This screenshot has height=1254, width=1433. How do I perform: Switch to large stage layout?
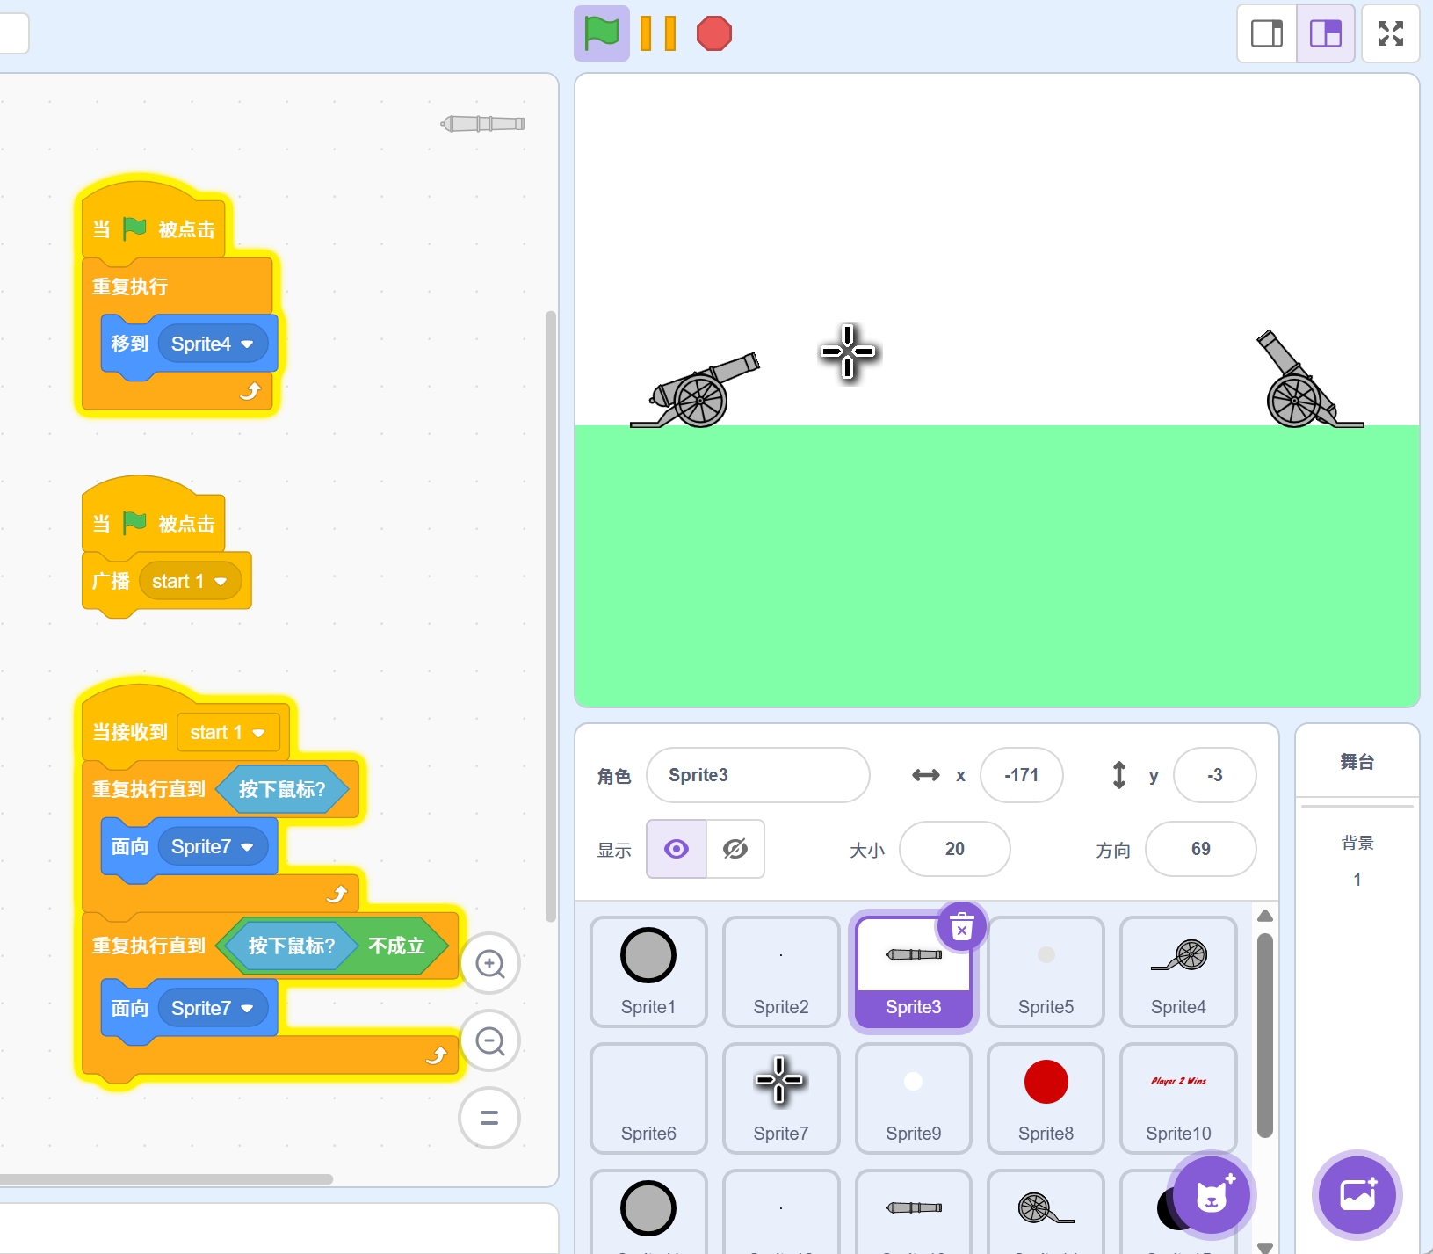tap(1325, 34)
